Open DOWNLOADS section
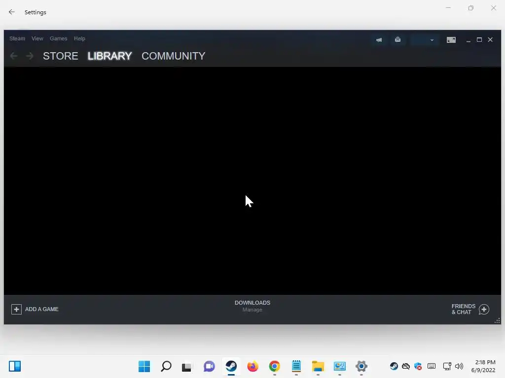The width and height of the screenshot is (505, 378). pyautogui.click(x=252, y=303)
